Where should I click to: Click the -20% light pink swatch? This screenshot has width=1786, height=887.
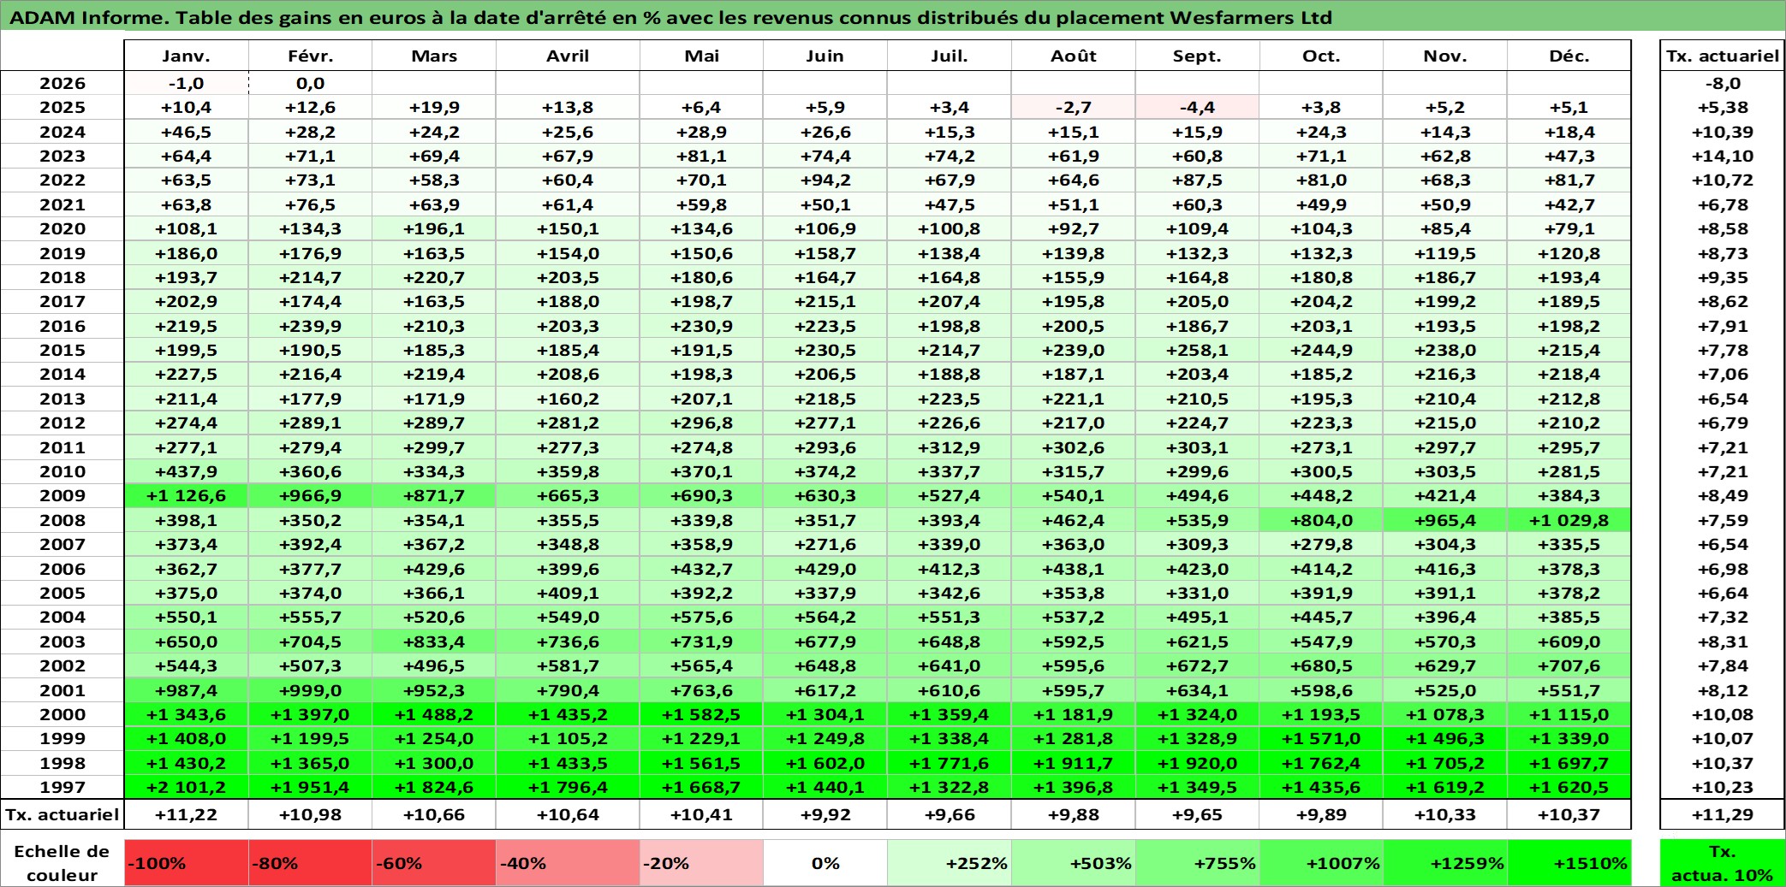point(701,863)
